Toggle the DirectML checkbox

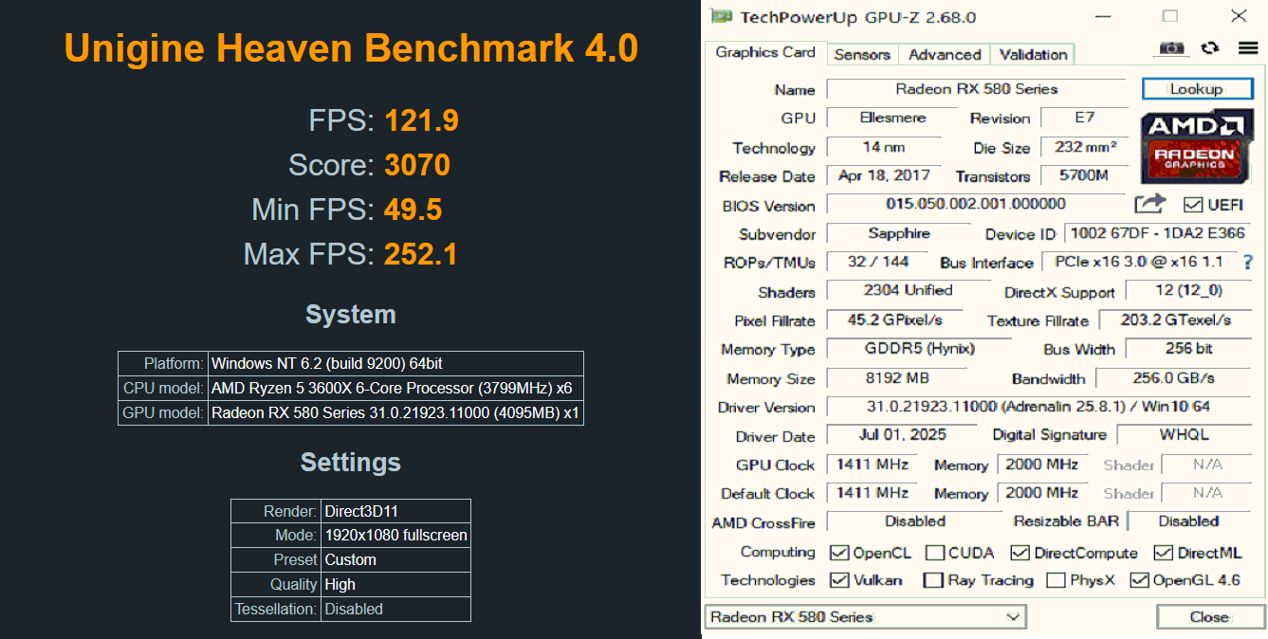[x=1163, y=553]
